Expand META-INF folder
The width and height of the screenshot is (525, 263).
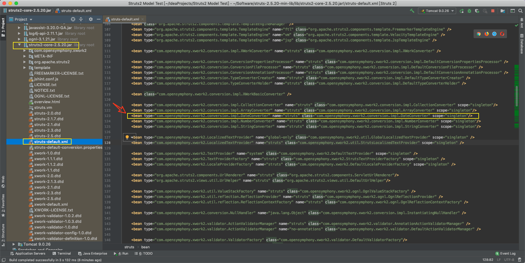(x=25, y=56)
